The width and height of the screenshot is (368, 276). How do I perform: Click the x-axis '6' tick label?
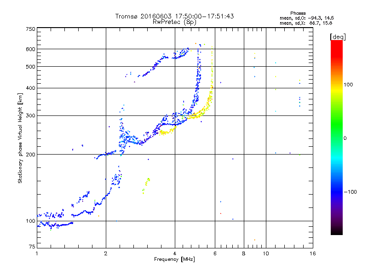click(x=215, y=253)
